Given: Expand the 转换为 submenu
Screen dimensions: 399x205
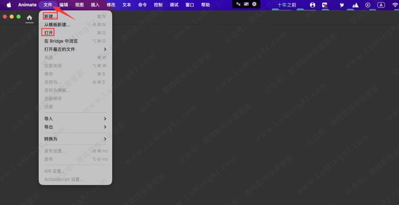Looking at the screenshot, I should coord(74,139).
